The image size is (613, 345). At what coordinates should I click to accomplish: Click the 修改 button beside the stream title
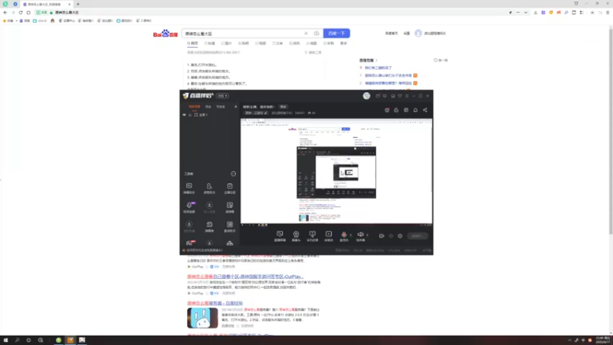(x=284, y=107)
